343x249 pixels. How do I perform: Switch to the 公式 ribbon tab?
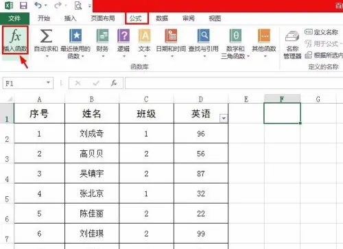[136, 19]
